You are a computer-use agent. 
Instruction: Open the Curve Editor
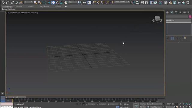coord(156,2)
